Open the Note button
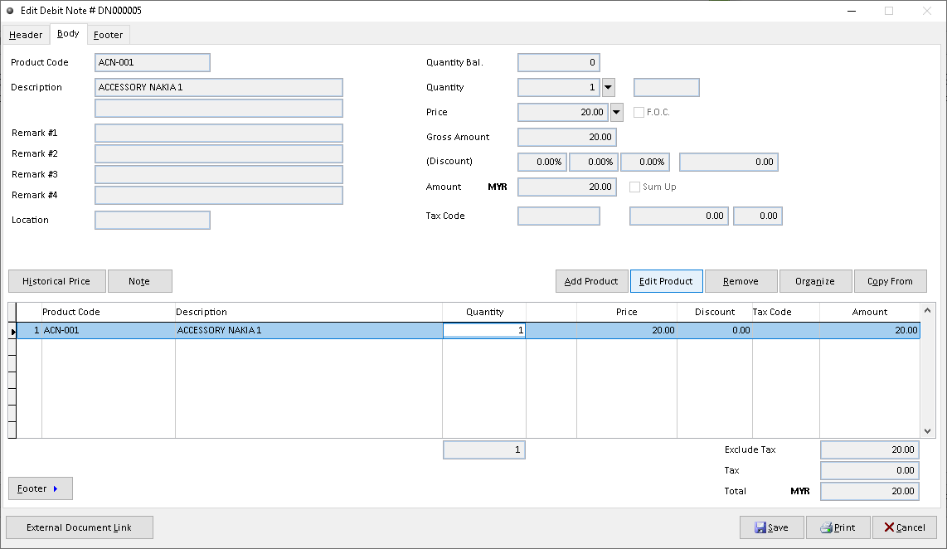This screenshot has height=549, width=947. point(139,281)
